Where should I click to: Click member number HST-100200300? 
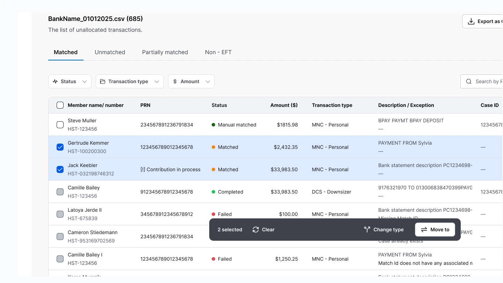(87, 151)
